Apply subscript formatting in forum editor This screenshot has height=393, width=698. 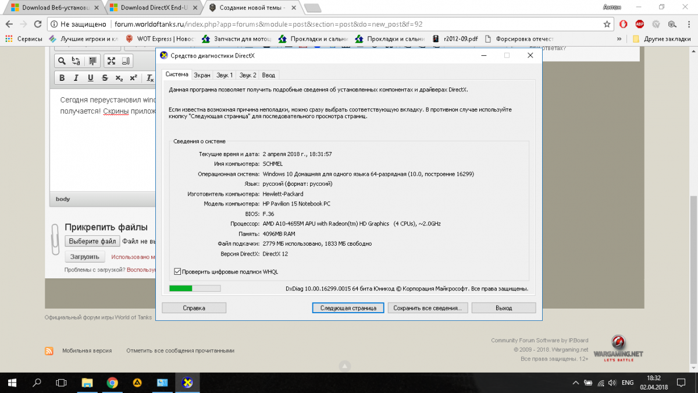point(119,78)
